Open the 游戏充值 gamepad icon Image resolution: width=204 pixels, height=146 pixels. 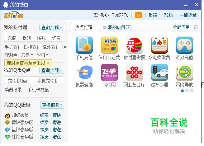(185, 45)
